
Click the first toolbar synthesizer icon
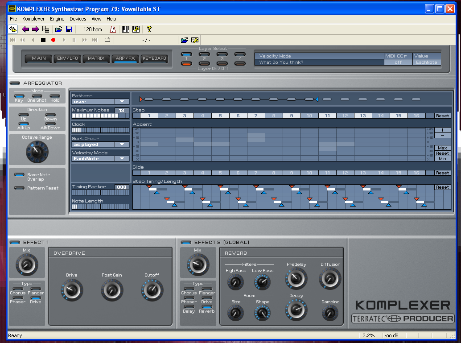point(12,29)
